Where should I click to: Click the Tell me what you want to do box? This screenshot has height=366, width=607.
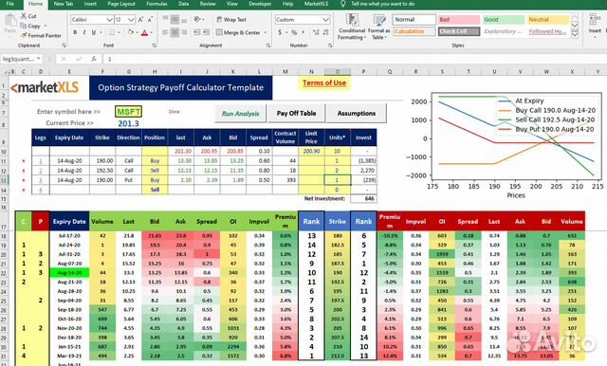[x=383, y=4]
